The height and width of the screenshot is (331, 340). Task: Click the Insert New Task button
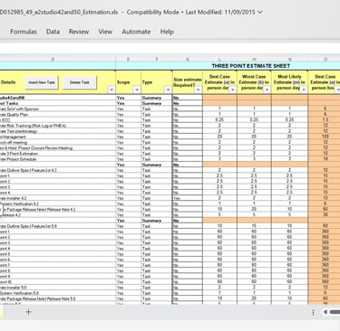[42, 82]
